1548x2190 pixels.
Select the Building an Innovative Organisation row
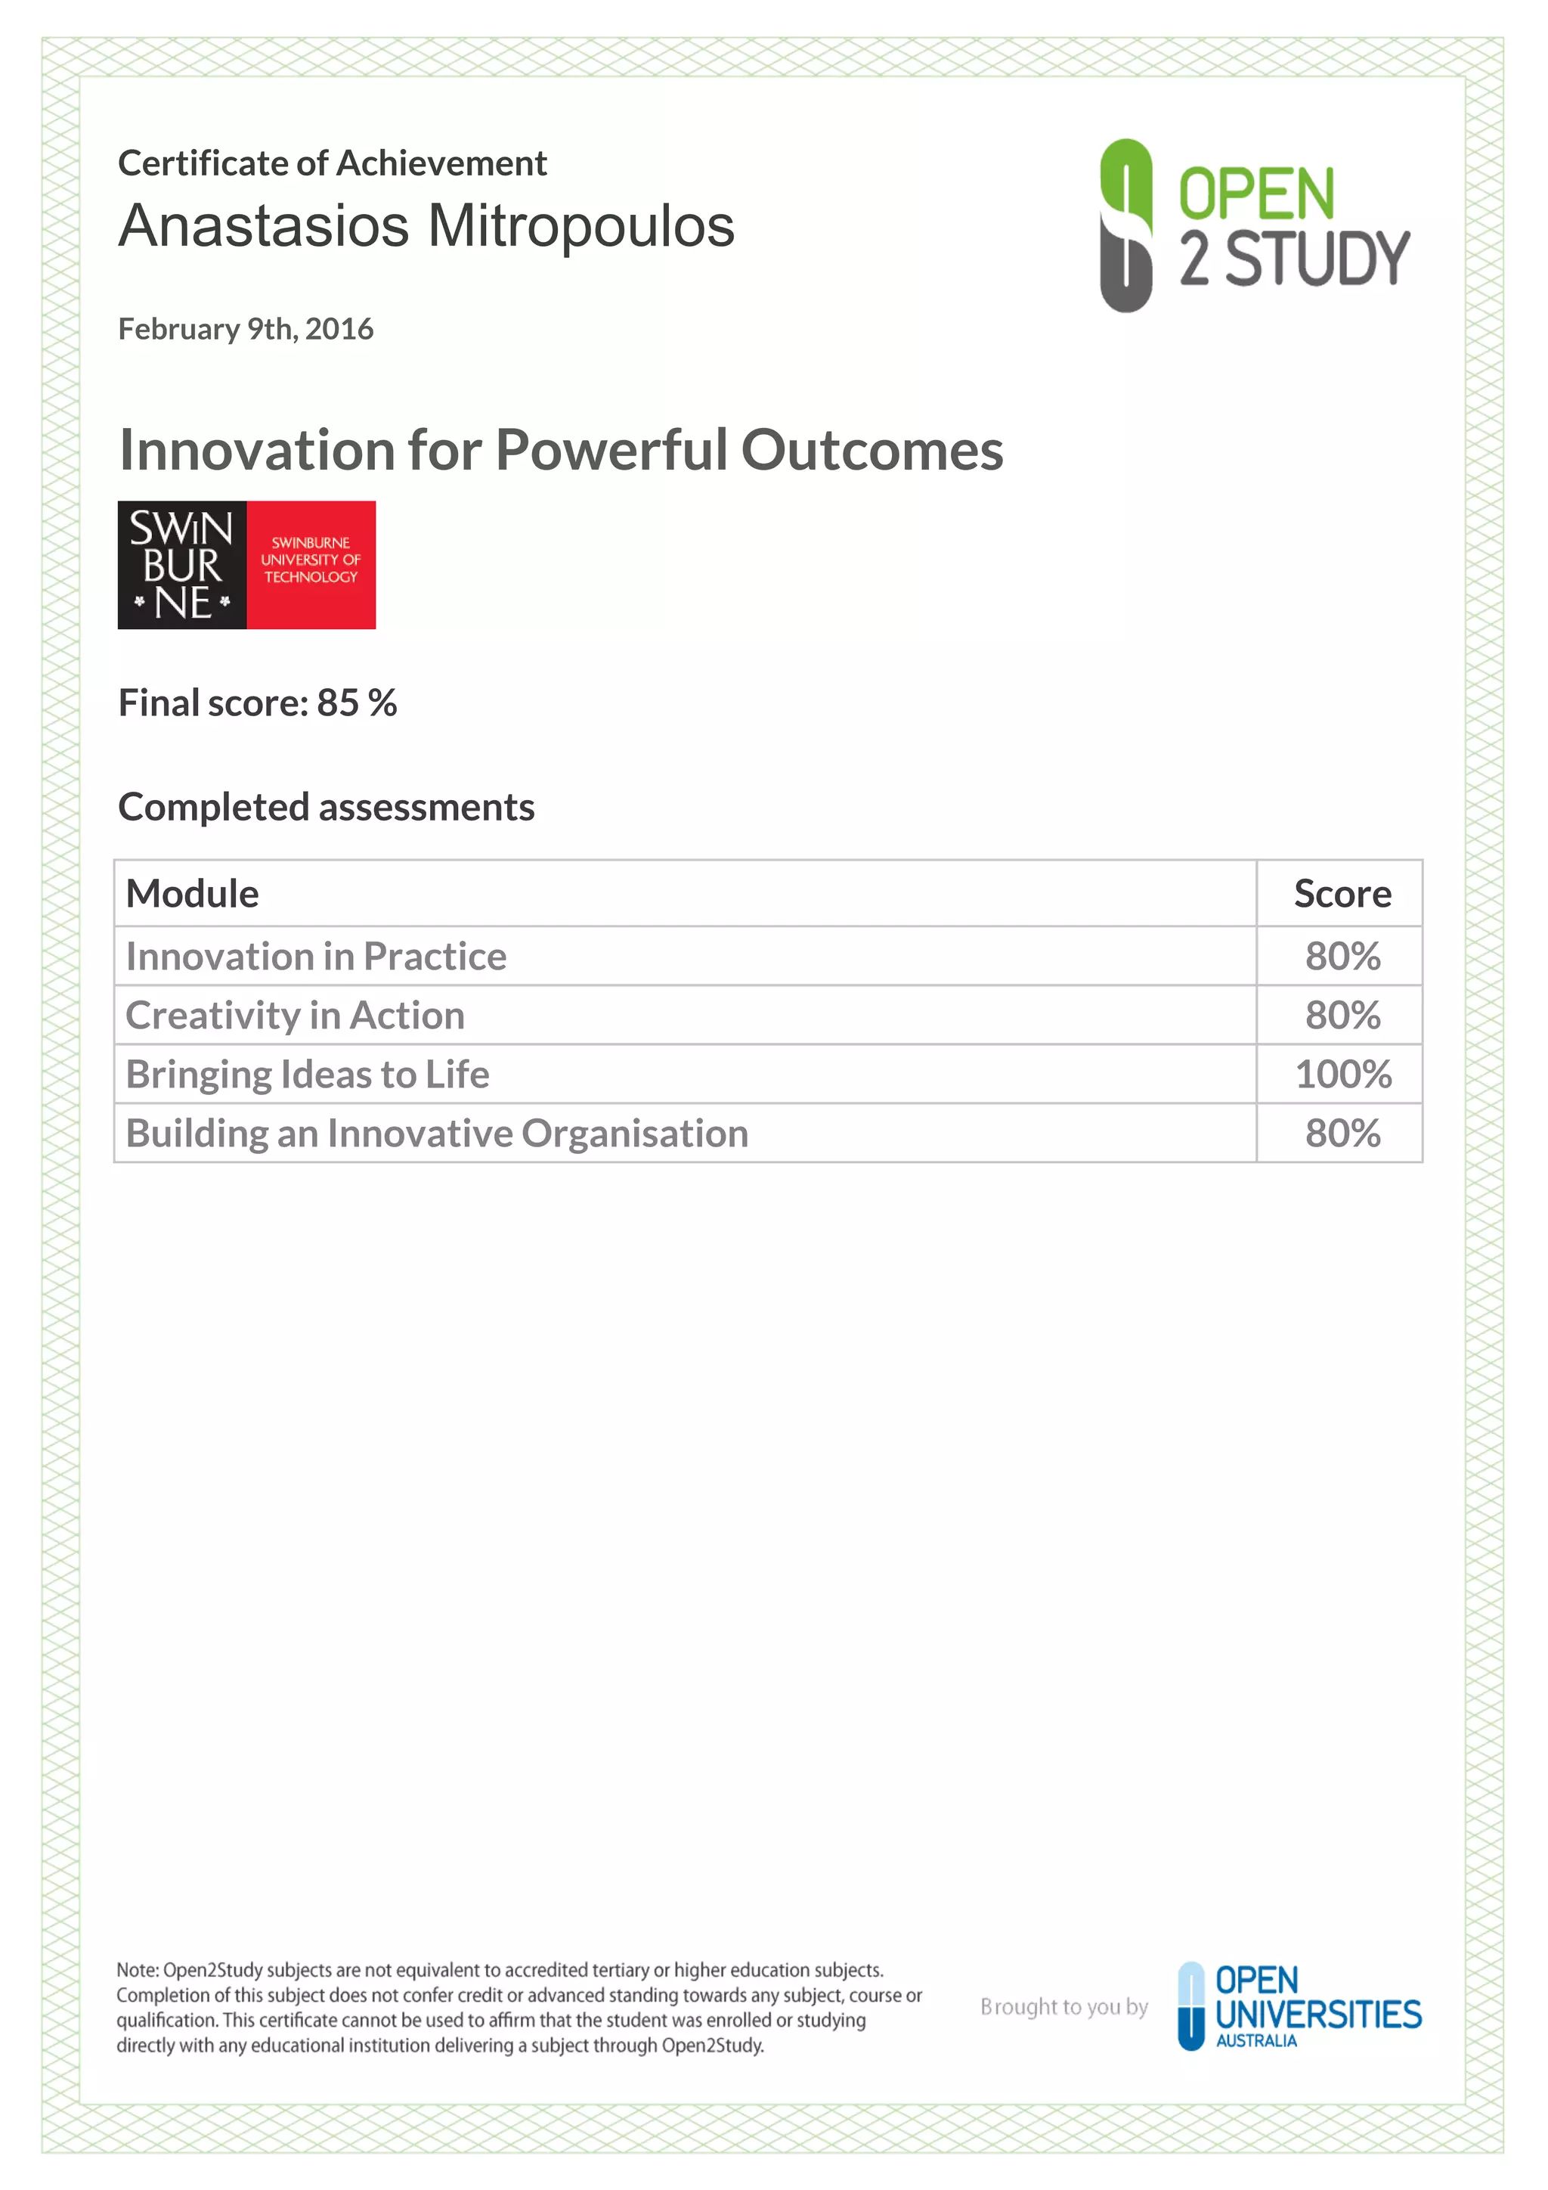pos(437,1134)
